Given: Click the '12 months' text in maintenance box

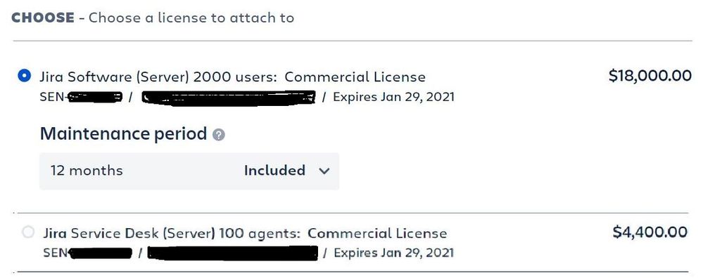Looking at the screenshot, I should tap(87, 171).
